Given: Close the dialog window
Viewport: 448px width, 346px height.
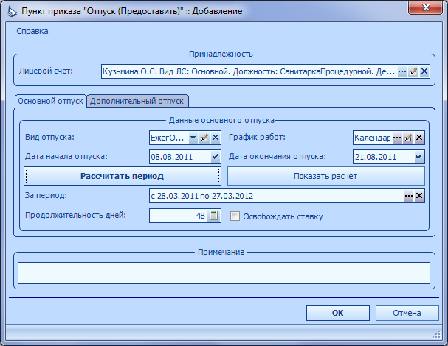Looking at the screenshot, I should pos(426,7).
